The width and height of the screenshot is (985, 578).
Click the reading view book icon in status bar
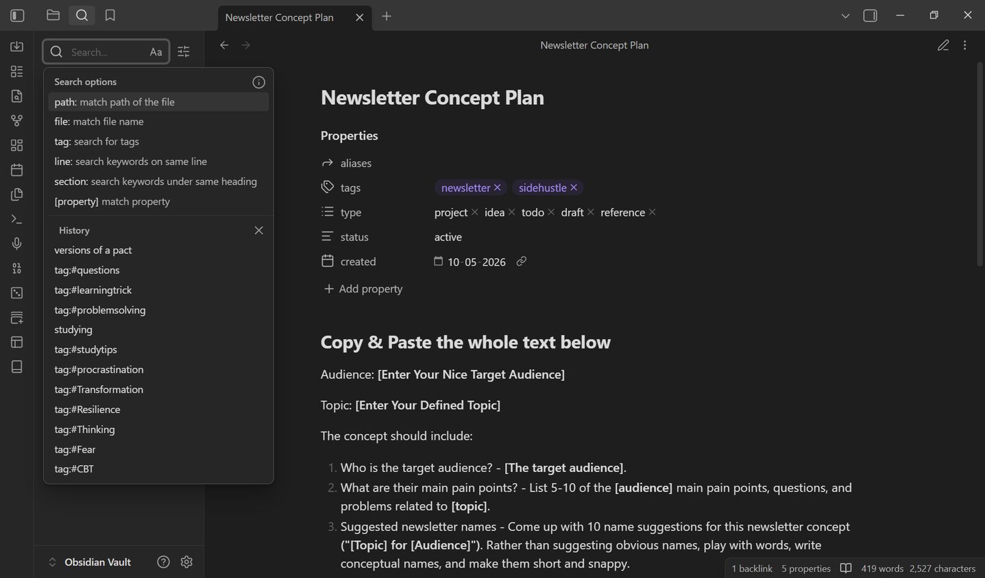[x=846, y=568]
